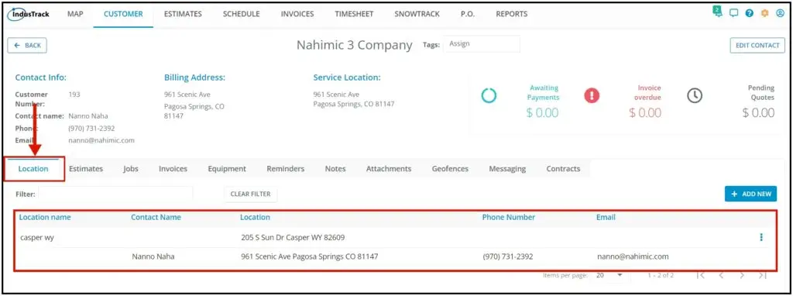Go to previous page arrow
793x296 pixels.
[721, 275]
